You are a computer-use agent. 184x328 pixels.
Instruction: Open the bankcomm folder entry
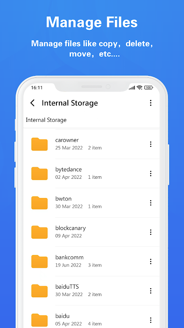[x=91, y=261]
